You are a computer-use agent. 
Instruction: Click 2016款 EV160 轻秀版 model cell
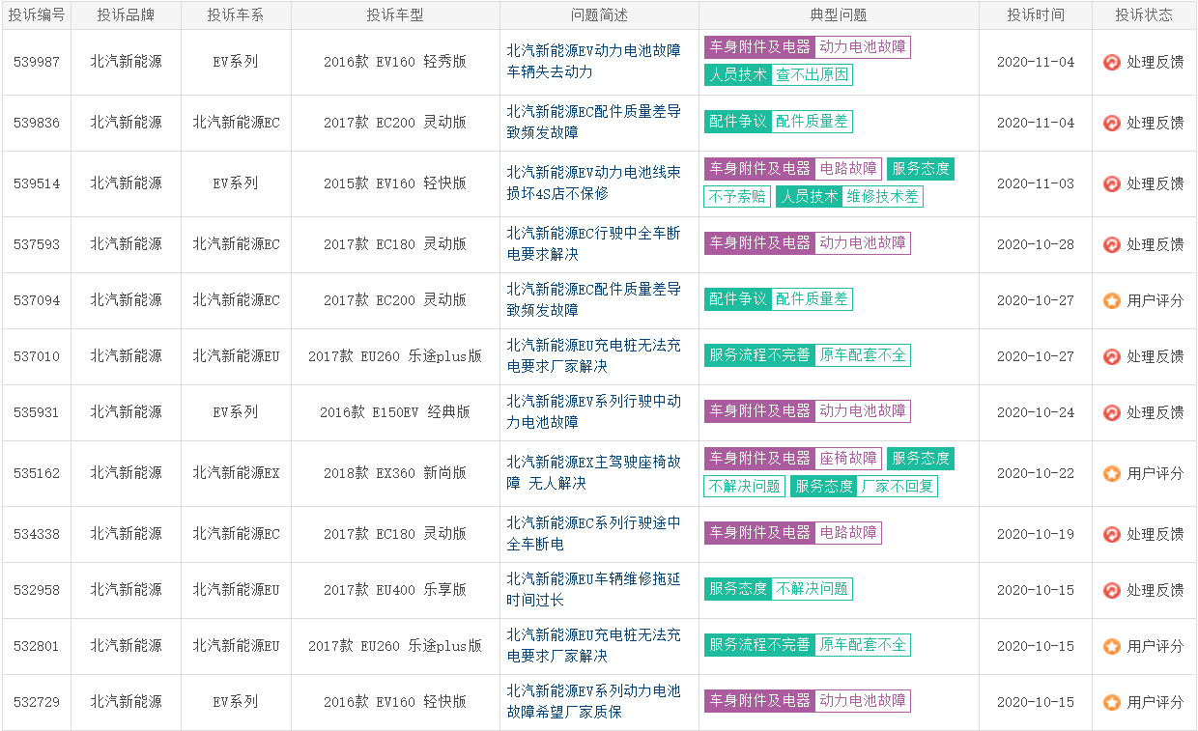395,62
